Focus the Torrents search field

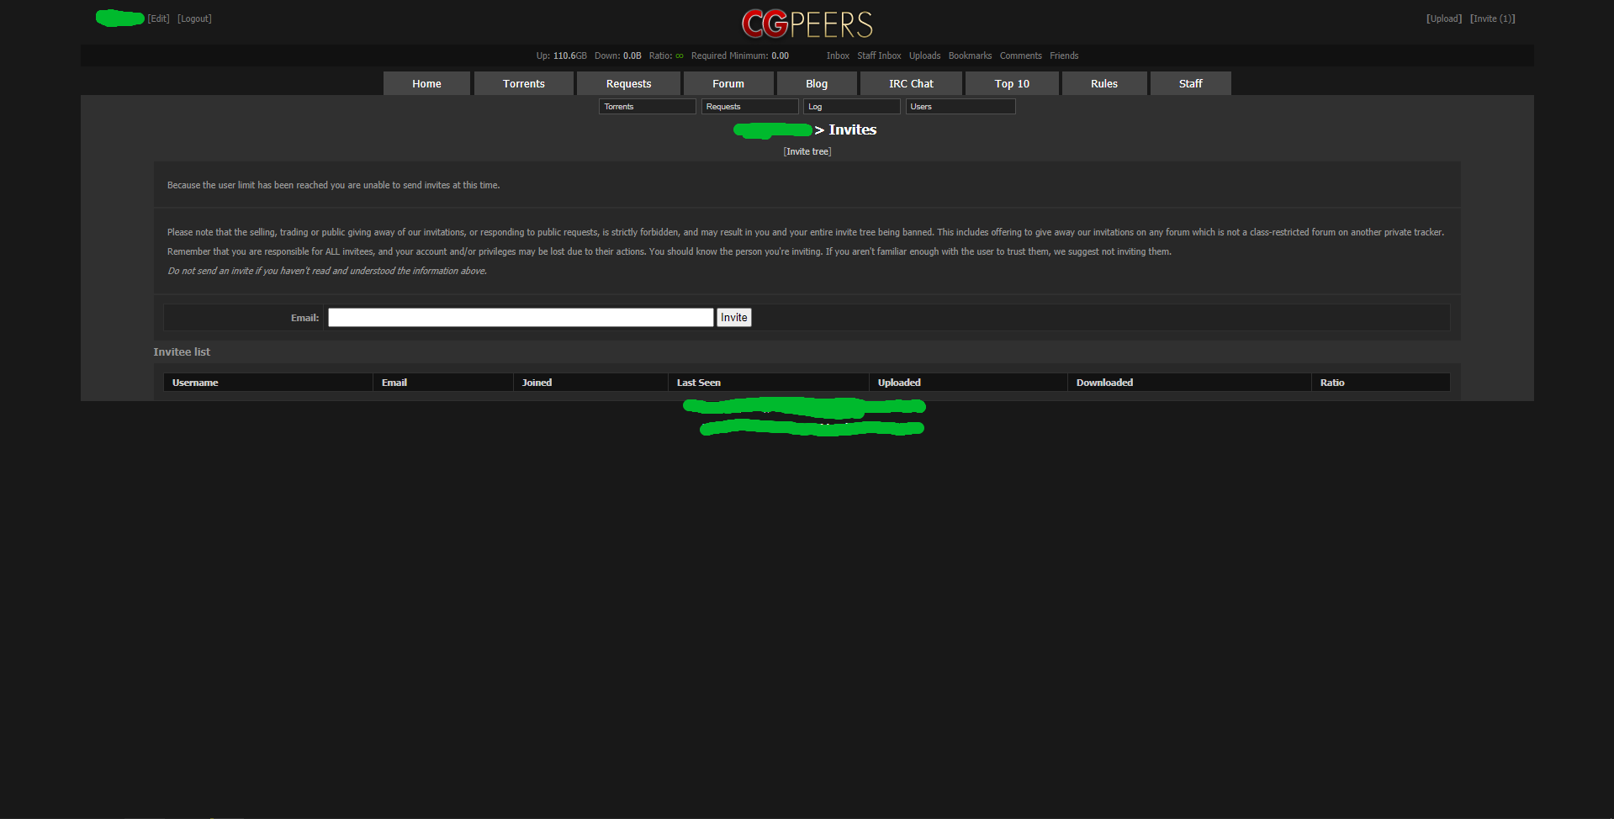pyautogui.click(x=648, y=107)
